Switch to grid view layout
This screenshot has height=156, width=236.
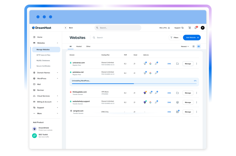click(193, 46)
